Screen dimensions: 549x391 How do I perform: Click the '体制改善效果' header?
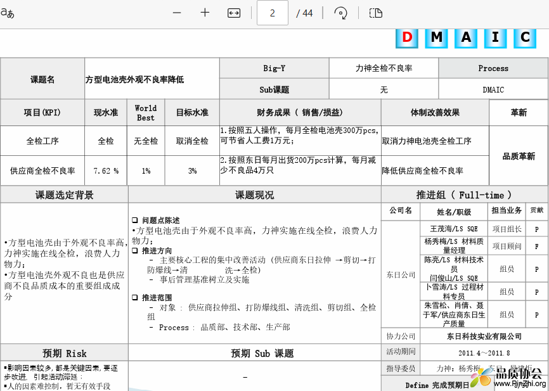tap(435, 113)
